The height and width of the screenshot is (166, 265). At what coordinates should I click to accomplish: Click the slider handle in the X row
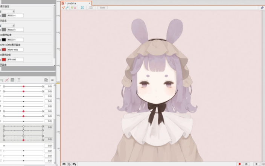(23, 151)
